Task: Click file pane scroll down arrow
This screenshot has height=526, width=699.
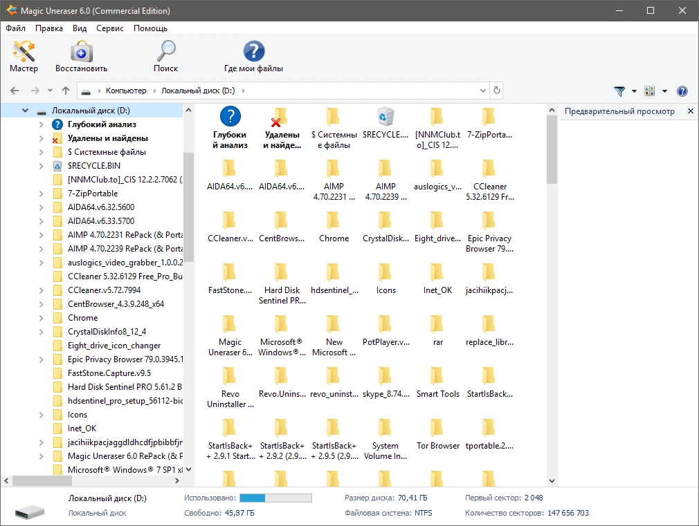Action: (552, 481)
